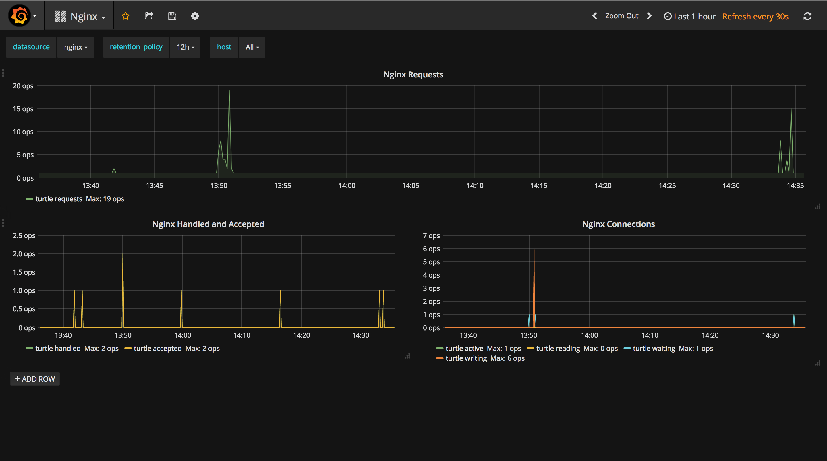Screen dimensions: 827x461
Task: Open the retention_policy 12h dropdown
Action: tap(185, 47)
